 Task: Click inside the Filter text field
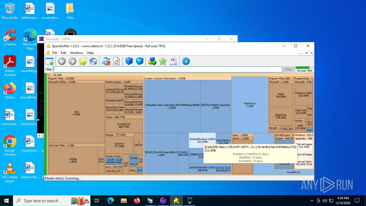pyautogui.click(x=167, y=69)
